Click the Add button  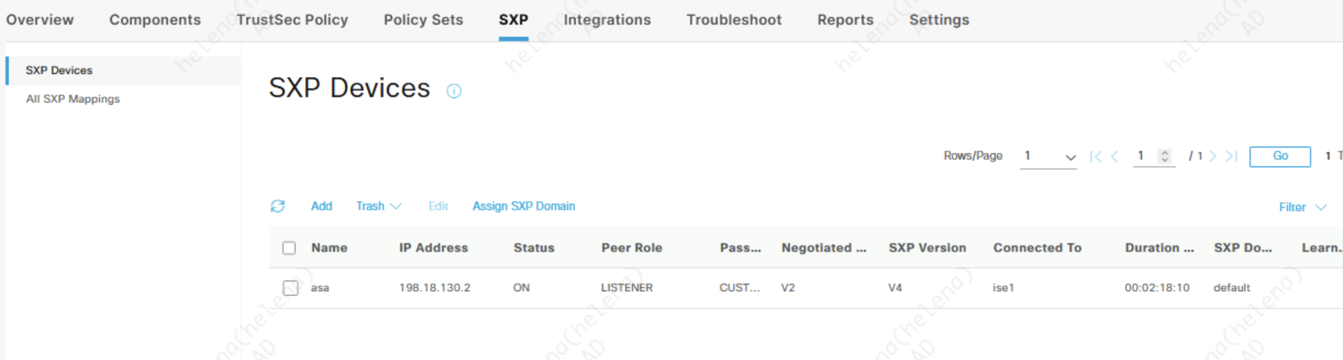[x=321, y=206]
